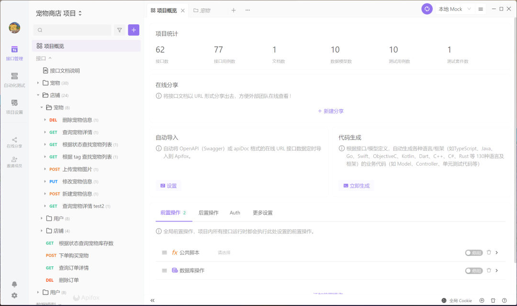Open the 自动化测试 sidebar section
Image resolution: width=517 pixels, height=306 pixels.
click(14, 80)
